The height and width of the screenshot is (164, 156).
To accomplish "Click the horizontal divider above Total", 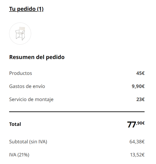I will tap(77, 112).
